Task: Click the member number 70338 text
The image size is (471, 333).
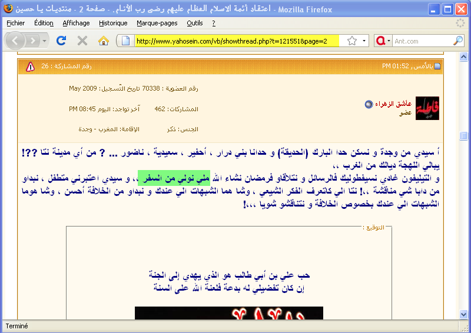Action: point(151,88)
